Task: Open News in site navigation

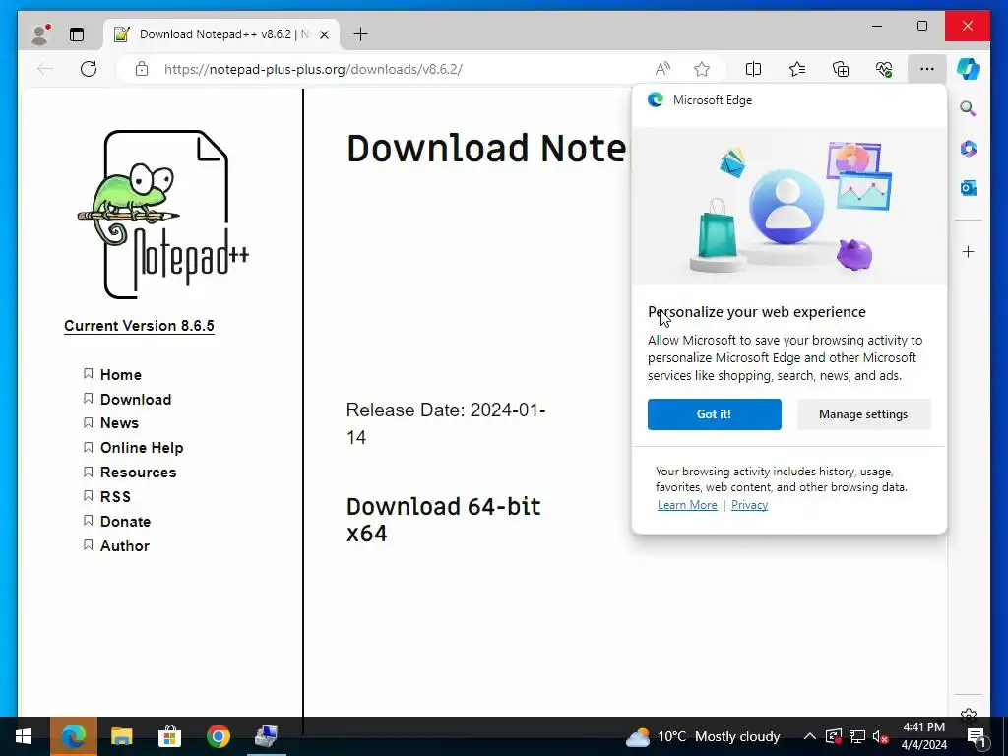Action: click(x=119, y=423)
